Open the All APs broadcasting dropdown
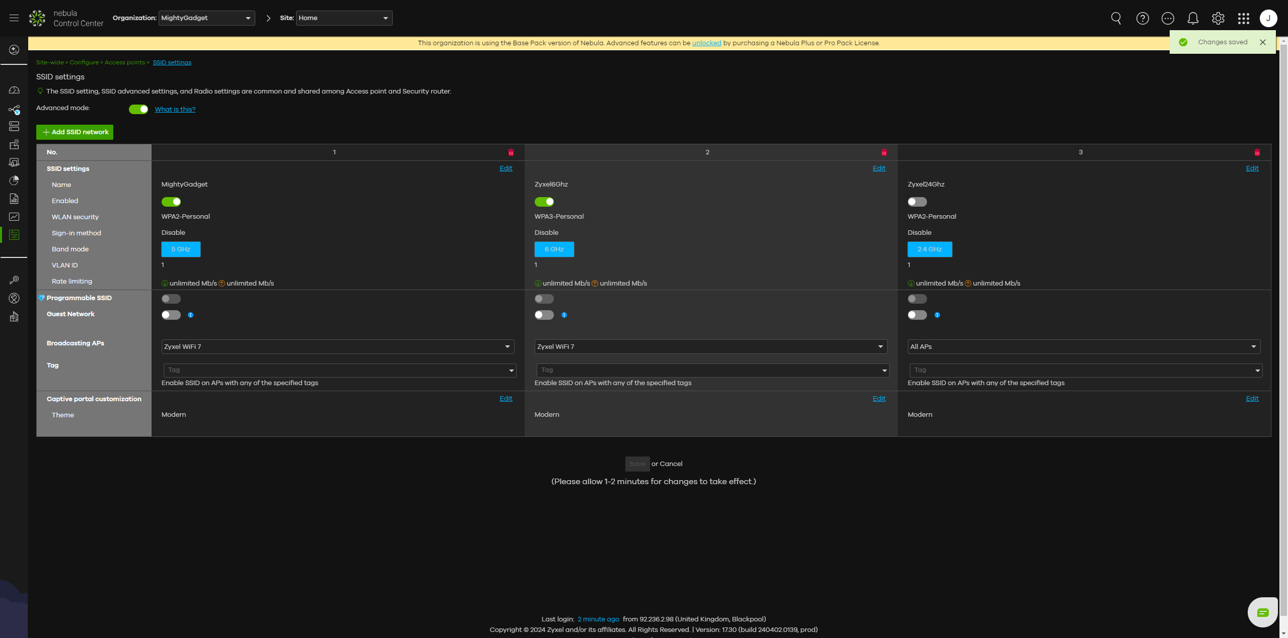 (x=1084, y=347)
